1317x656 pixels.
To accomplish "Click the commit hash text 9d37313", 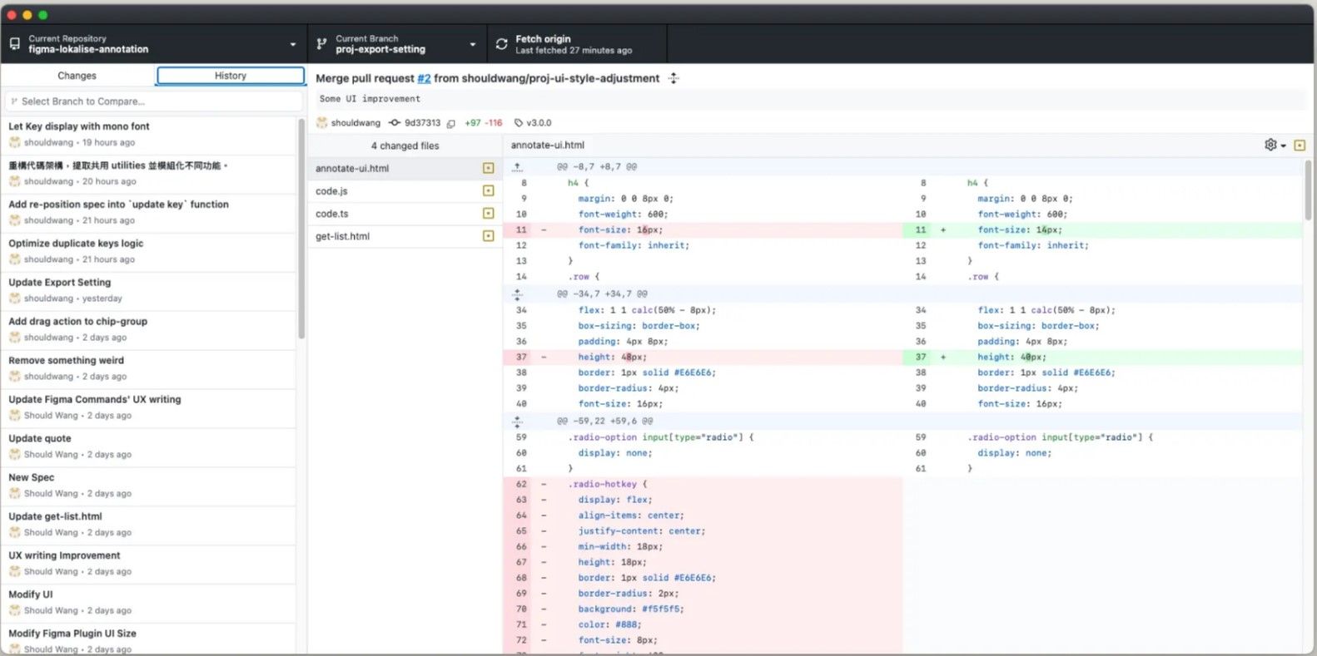I will pos(422,123).
